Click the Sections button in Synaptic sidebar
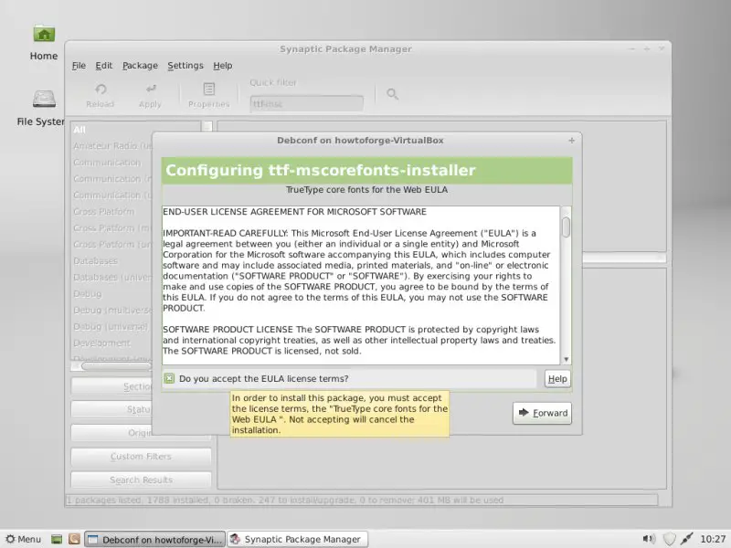 111,386
